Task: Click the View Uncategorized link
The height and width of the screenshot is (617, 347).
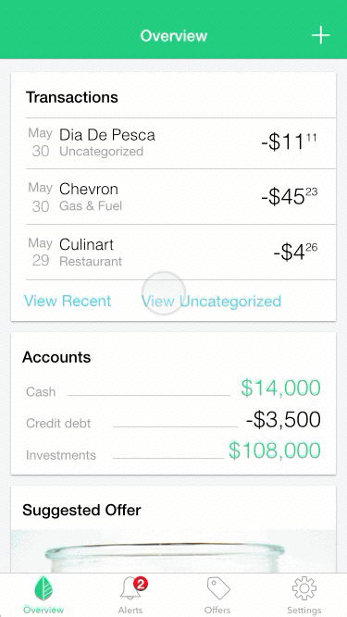Action: (212, 302)
